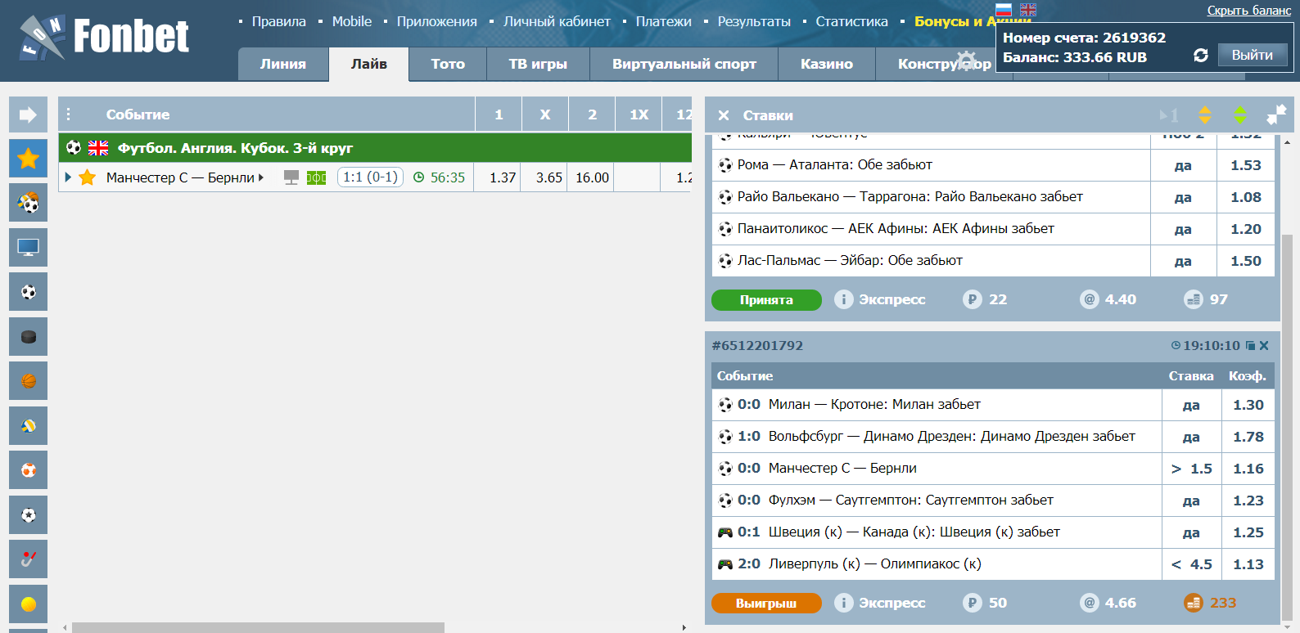Image resolution: width=1300 pixels, height=633 pixels.
Task: Select all sports icon in sidebar
Action: [x=28, y=203]
